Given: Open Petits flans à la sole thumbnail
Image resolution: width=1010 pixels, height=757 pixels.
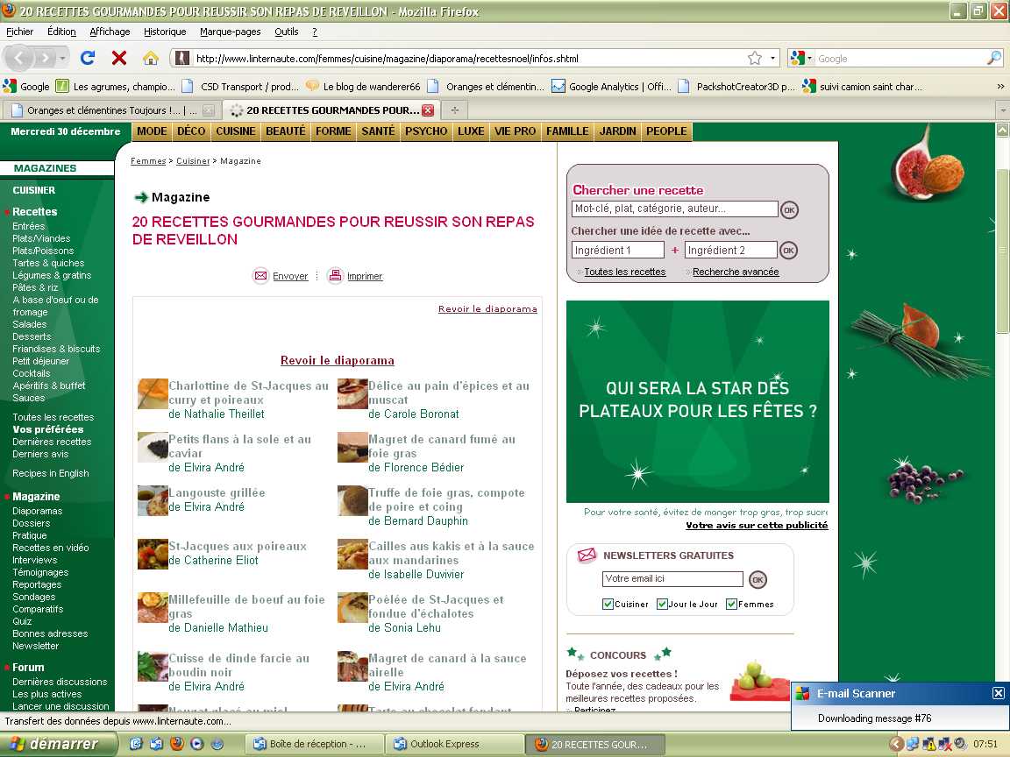Looking at the screenshot, I should coord(153,448).
